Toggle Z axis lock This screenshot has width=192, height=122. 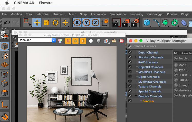coord(95,23)
